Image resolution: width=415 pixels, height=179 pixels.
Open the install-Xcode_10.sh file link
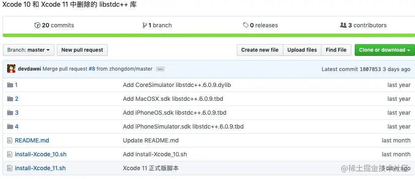click(x=40, y=154)
